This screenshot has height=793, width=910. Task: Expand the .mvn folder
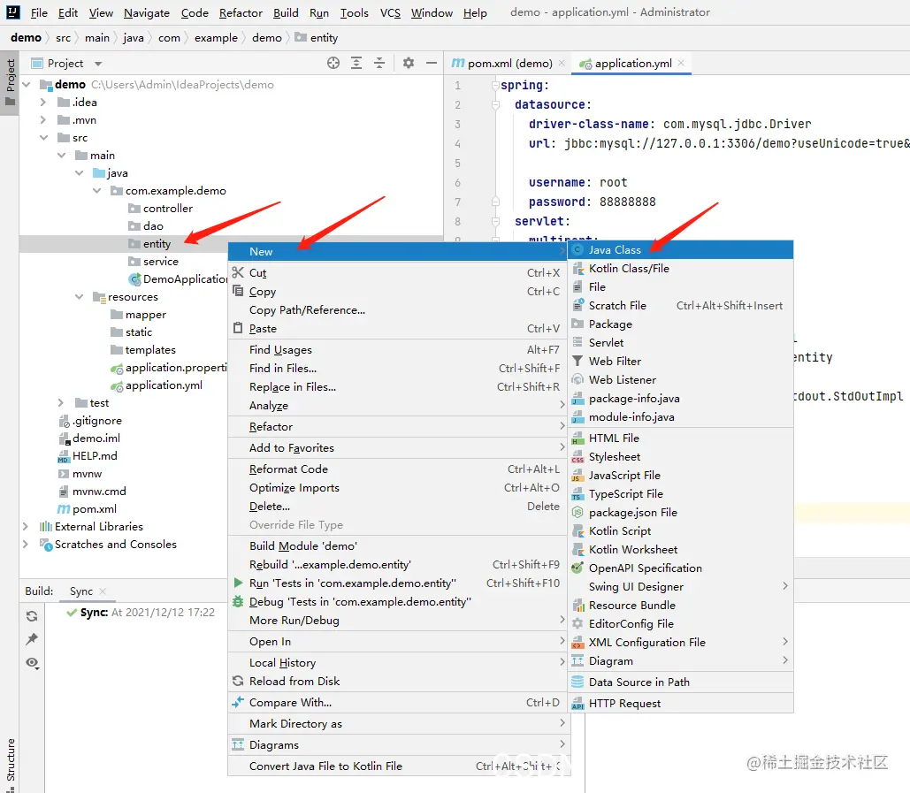[43, 120]
